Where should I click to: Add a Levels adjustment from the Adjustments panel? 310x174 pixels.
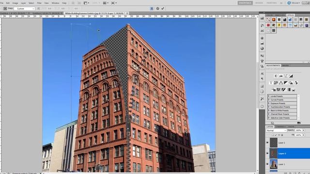(x=281, y=76)
